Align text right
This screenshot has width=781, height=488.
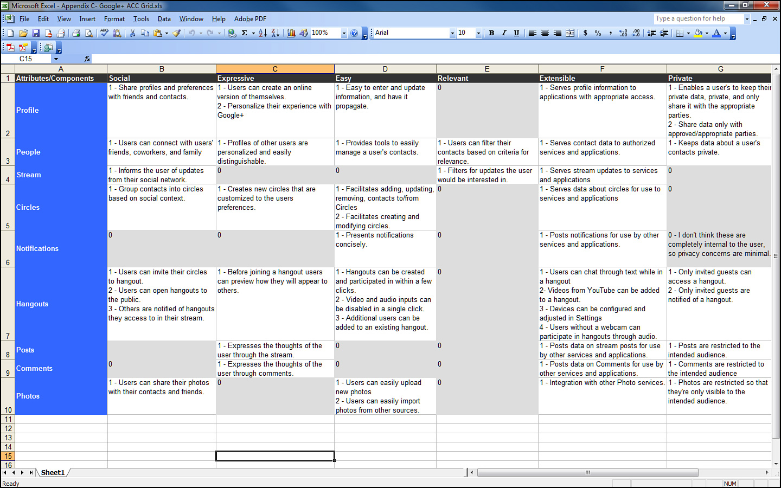tap(558, 33)
